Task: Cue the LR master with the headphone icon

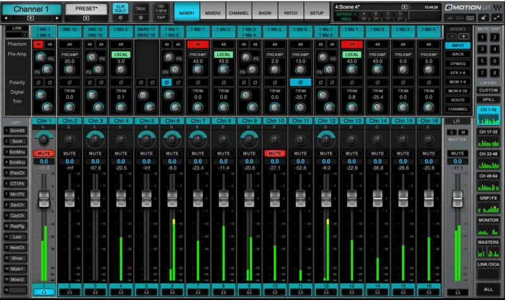Action: point(457,292)
